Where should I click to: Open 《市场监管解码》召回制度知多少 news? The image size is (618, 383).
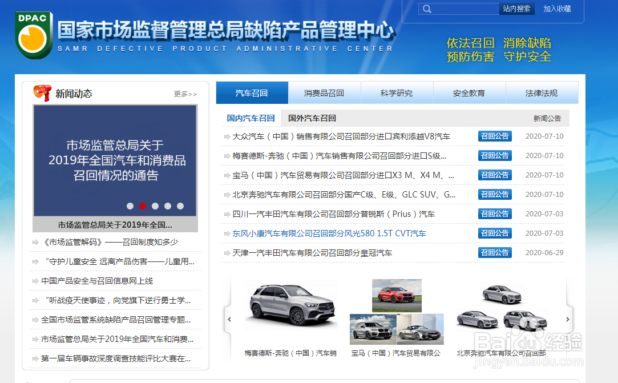[x=110, y=242]
